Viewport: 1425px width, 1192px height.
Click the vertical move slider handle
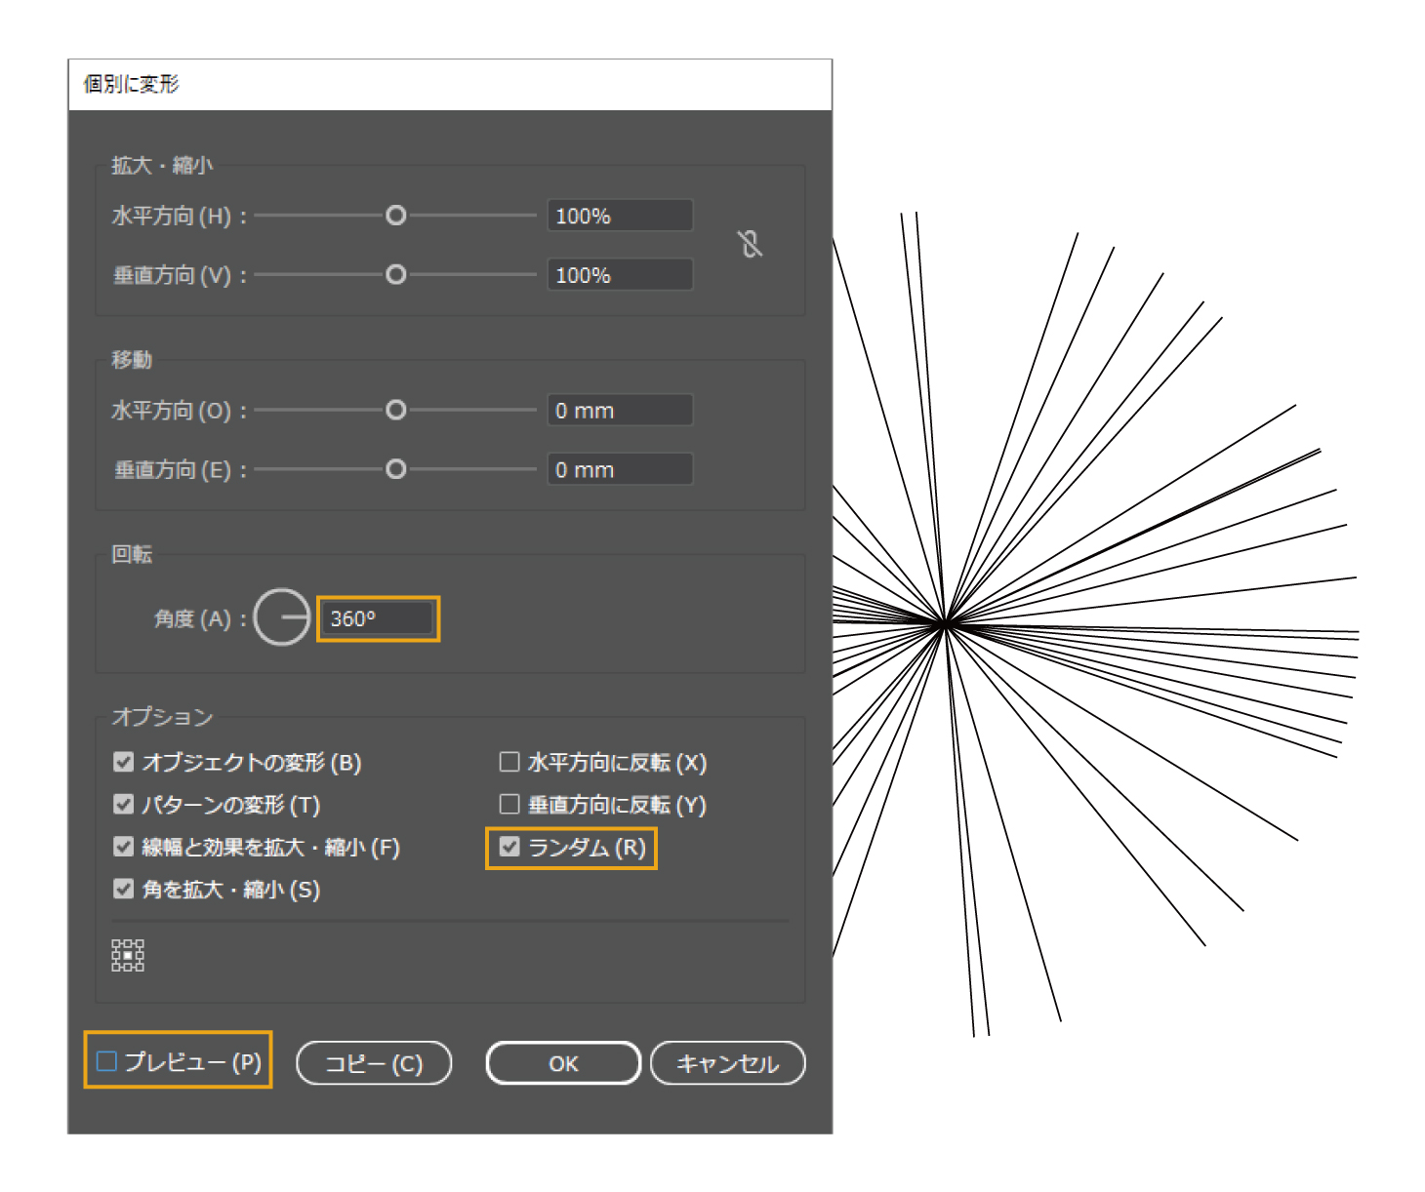[395, 469]
